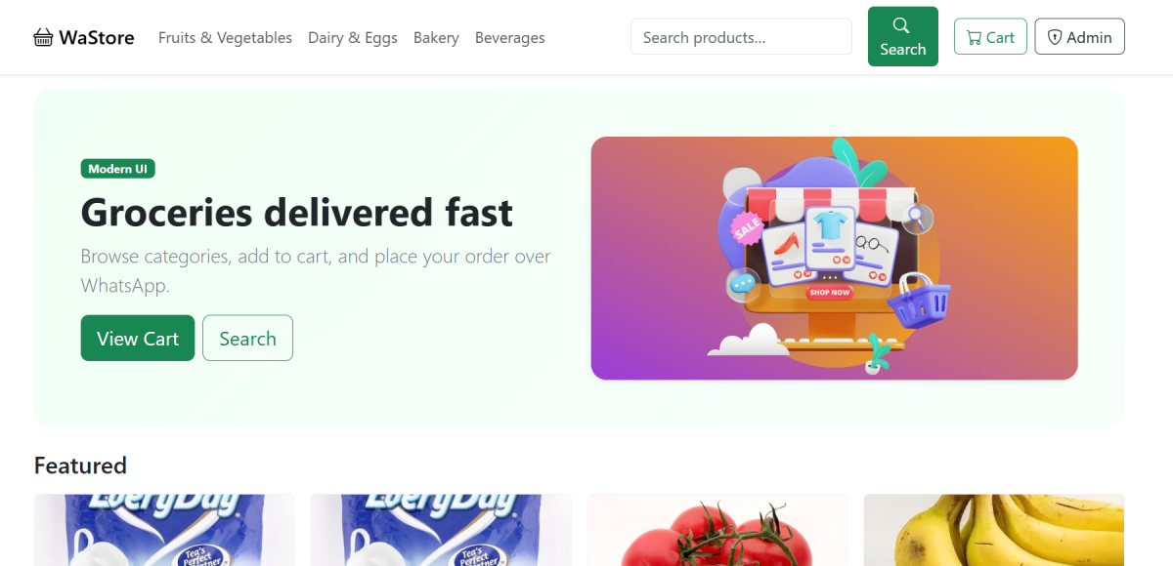1173x566 pixels.
Task: Click the WaStore brand name
Action: pyautogui.click(x=97, y=38)
